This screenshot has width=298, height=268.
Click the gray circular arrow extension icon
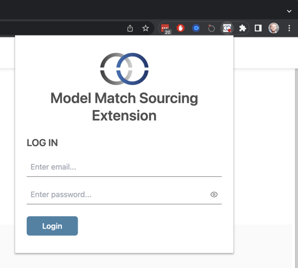click(212, 28)
